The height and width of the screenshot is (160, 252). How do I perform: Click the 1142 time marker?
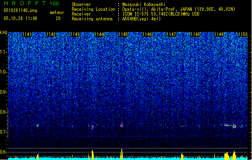coord(51,34)
